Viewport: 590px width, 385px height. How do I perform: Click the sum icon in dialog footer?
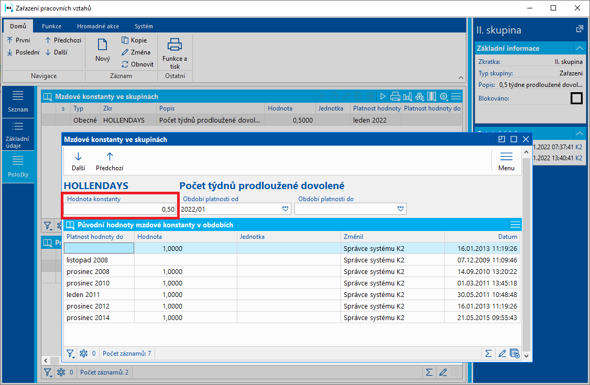pos(488,354)
